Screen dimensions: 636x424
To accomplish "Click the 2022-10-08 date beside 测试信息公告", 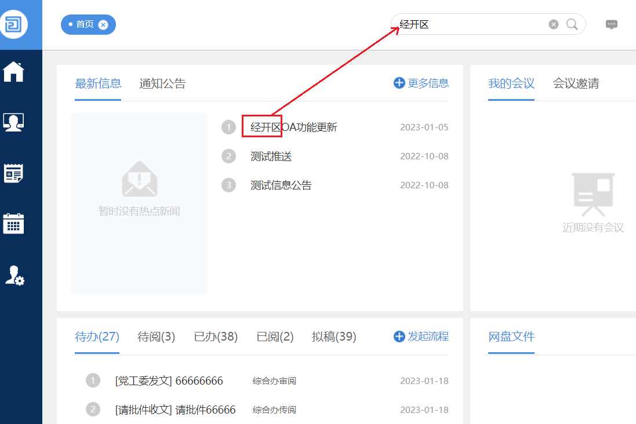I will (x=424, y=185).
